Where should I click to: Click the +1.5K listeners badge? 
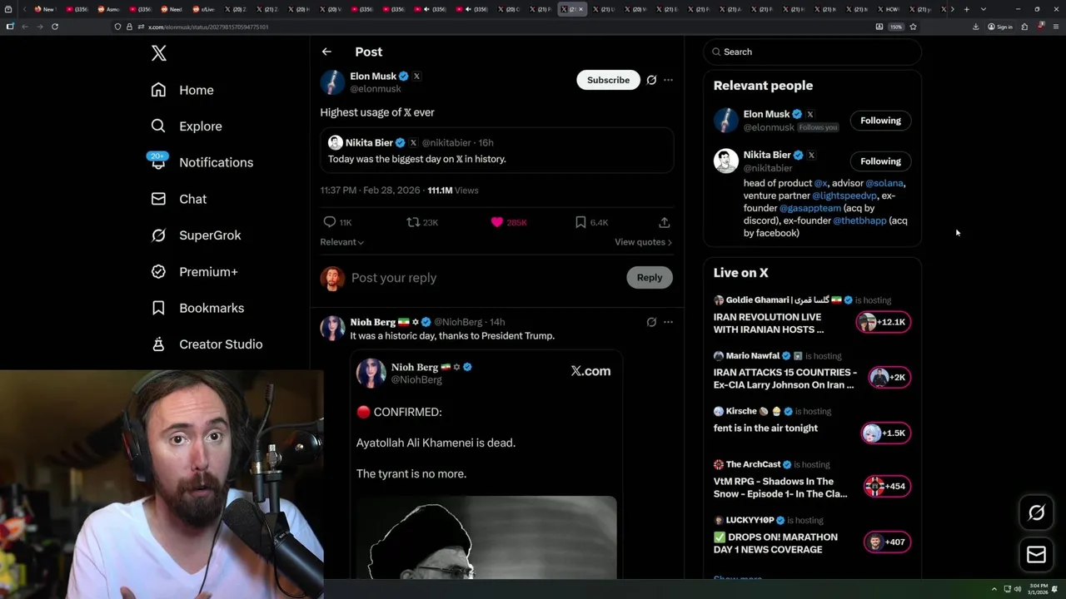(x=886, y=433)
